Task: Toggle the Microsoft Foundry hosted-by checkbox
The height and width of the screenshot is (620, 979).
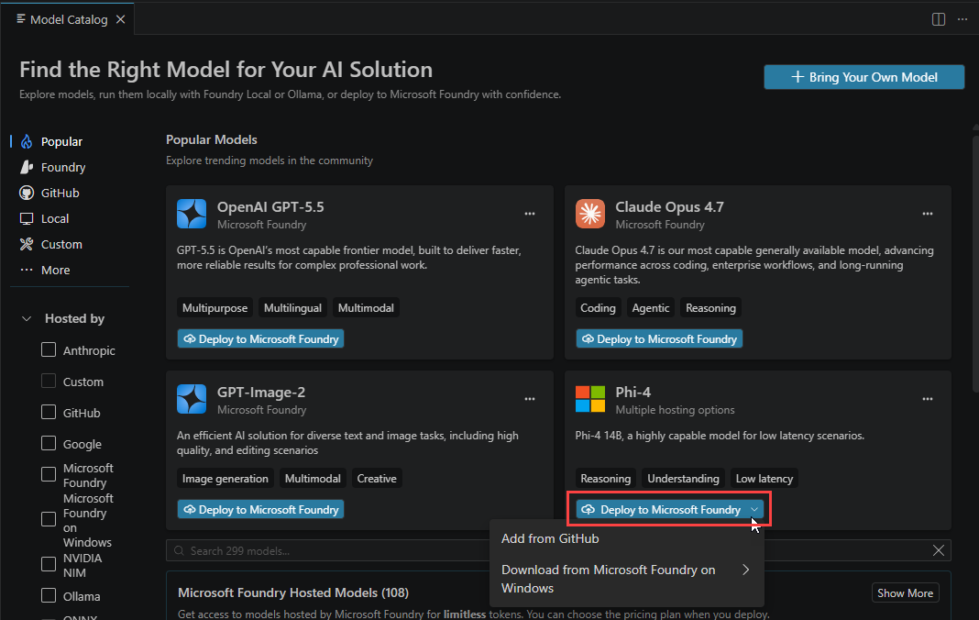Action: pos(49,474)
